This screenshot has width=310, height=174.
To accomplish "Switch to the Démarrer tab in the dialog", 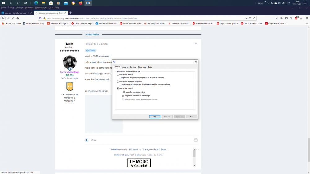I will 125,67.
